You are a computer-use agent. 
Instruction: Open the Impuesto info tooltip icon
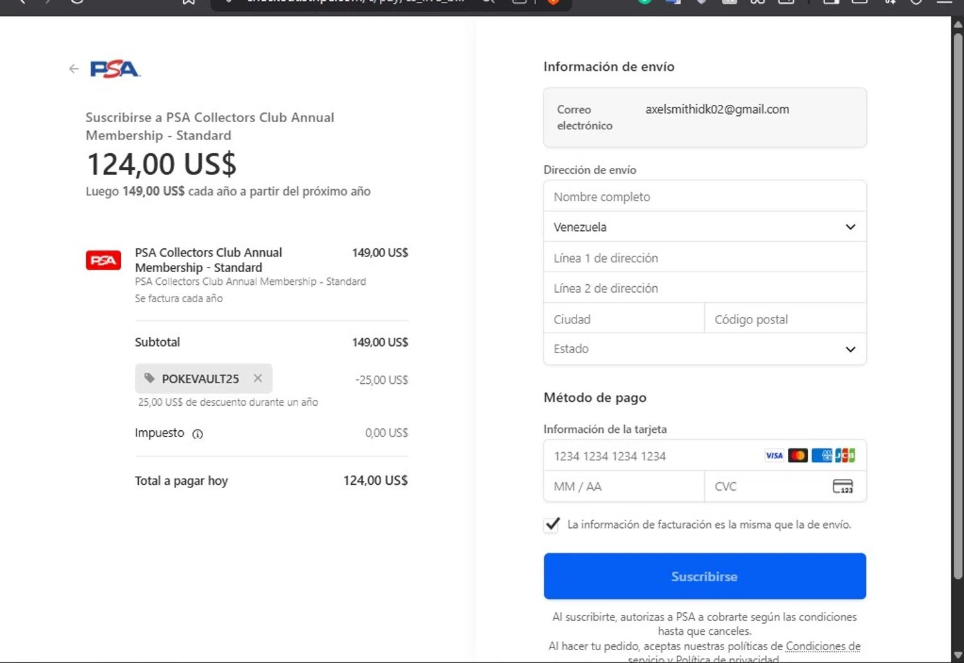tap(198, 433)
